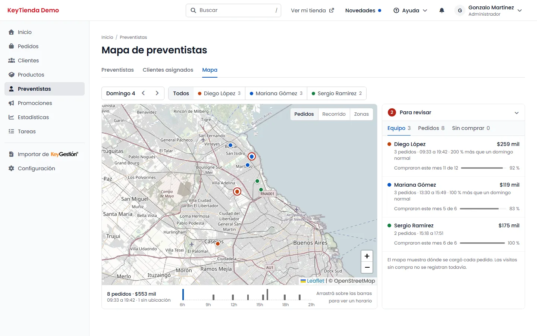Click the Inicio house icon in sidebar
Viewport: 537px width, 336px height.
[x=11, y=32]
